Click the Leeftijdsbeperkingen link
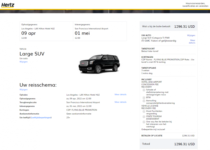210x150 pixels. click(41, 118)
